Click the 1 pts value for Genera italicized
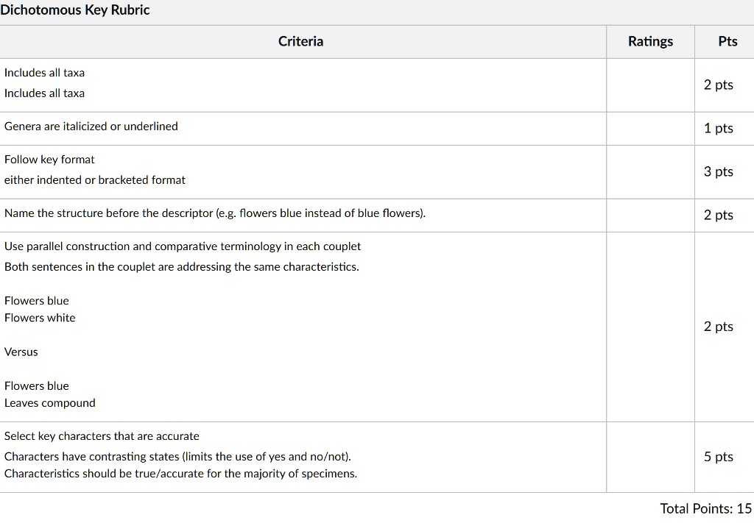Image resolution: width=754 pixels, height=523 pixels. click(718, 128)
